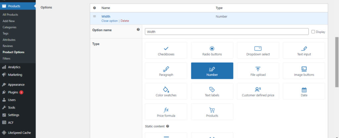Select the Checkboxes option type
The width and height of the screenshot is (339, 138).
pos(166,50)
